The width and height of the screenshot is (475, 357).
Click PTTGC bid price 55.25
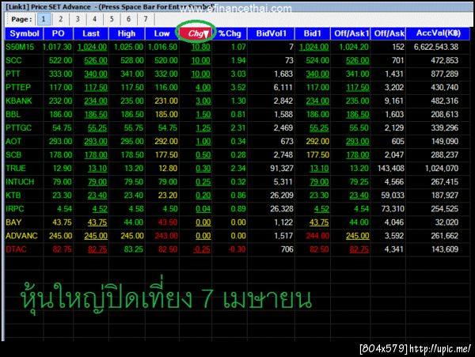[319, 128]
